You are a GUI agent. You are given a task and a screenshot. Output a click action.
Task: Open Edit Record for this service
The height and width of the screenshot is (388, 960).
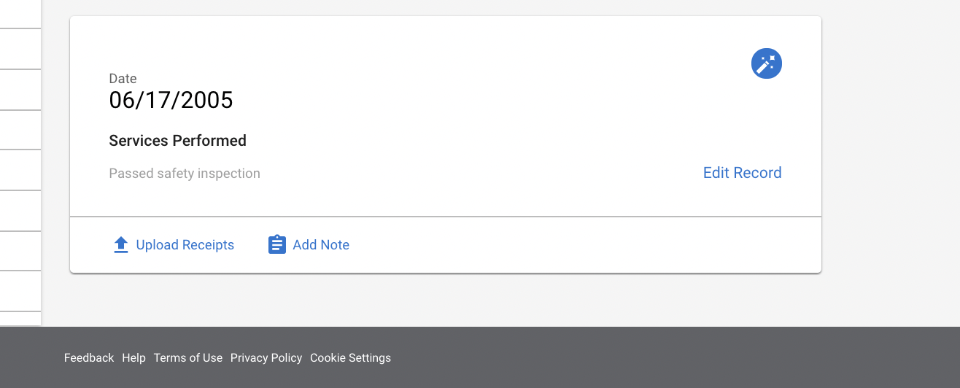(742, 173)
